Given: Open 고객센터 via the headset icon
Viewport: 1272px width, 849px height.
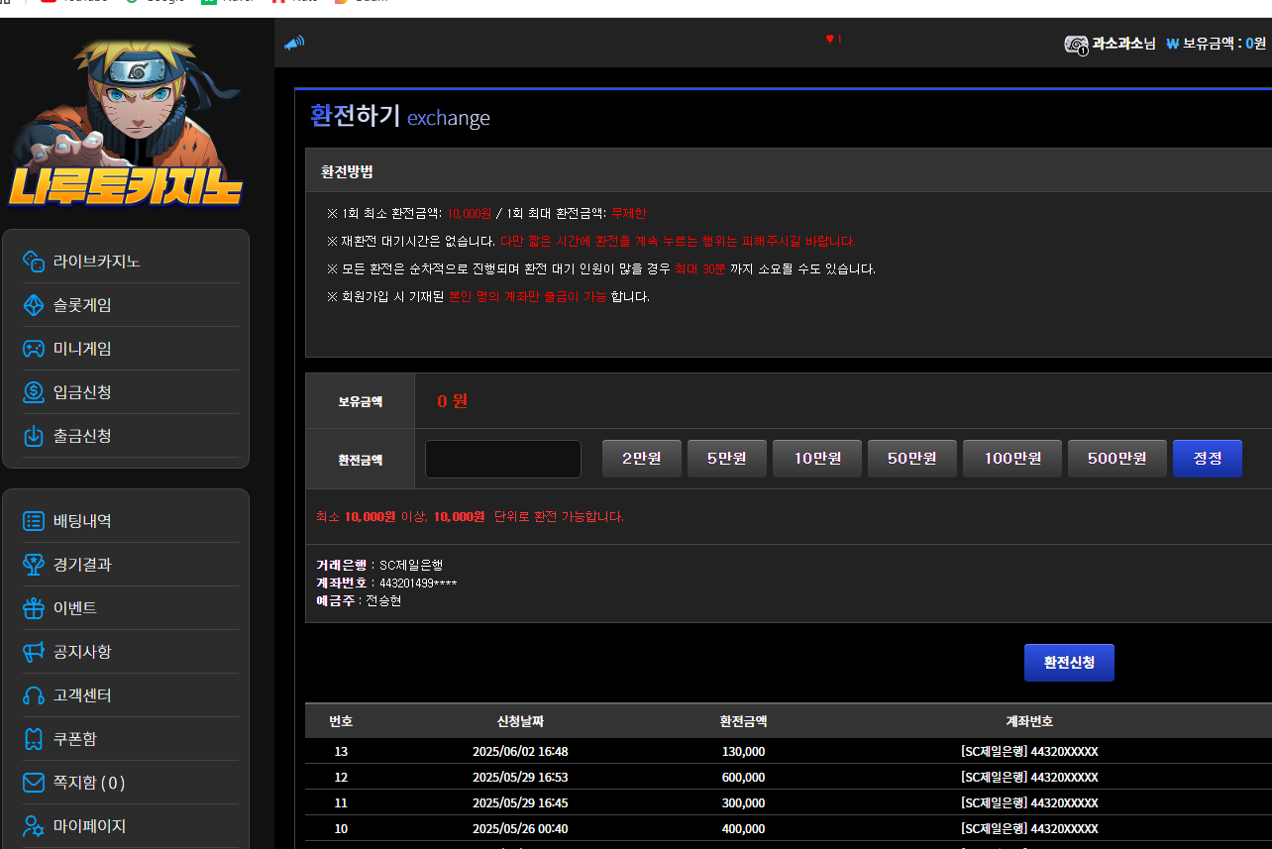Looking at the screenshot, I should click(x=34, y=695).
